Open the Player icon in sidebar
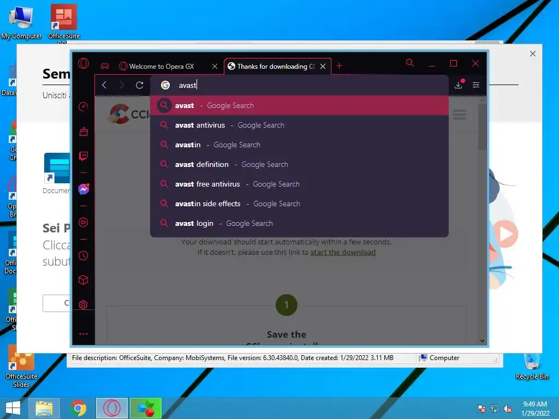 click(x=84, y=223)
